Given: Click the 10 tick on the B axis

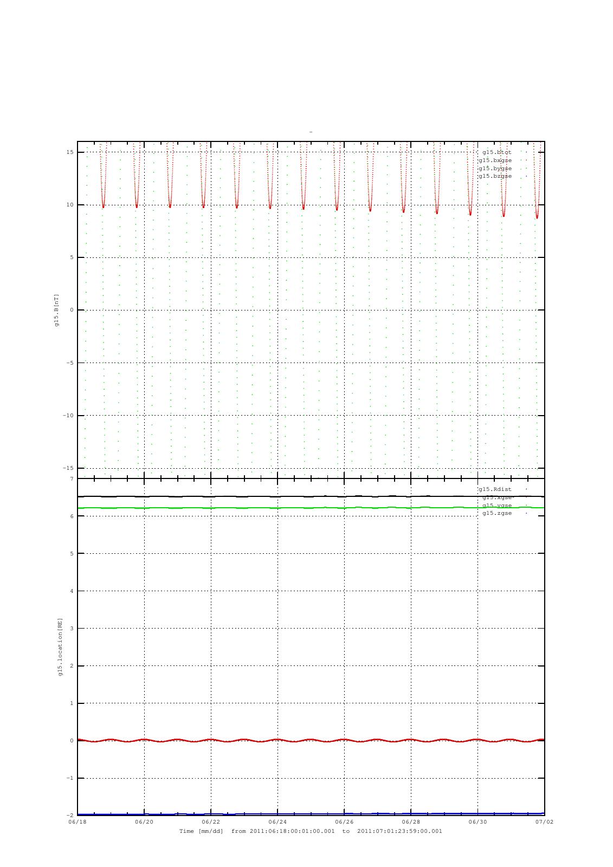Looking at the screenshot, I should pos(70,205).
